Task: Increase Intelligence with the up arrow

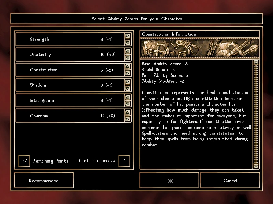Action: click(x=128, y=97)
